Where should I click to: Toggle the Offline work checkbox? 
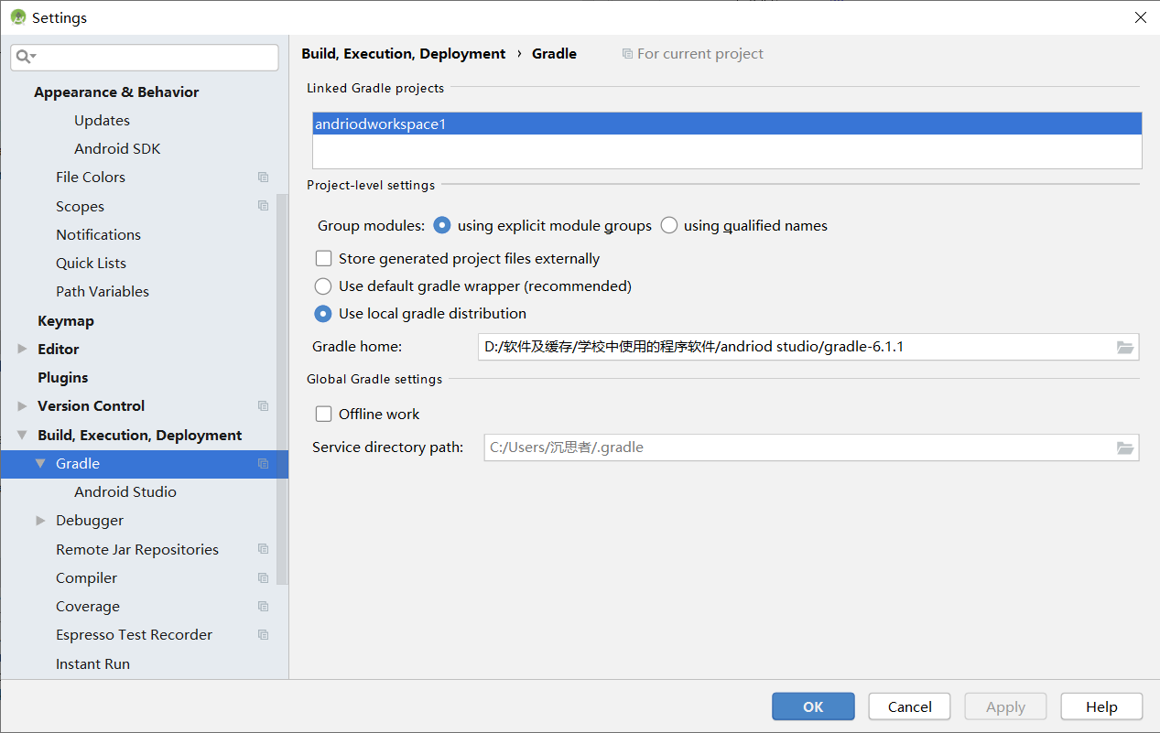tap(323, 415)
